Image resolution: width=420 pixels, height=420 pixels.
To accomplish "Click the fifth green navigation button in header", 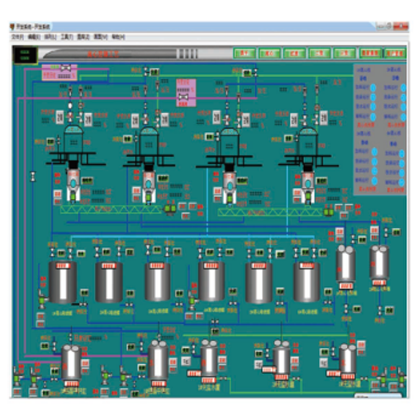I will click(344, 53).
